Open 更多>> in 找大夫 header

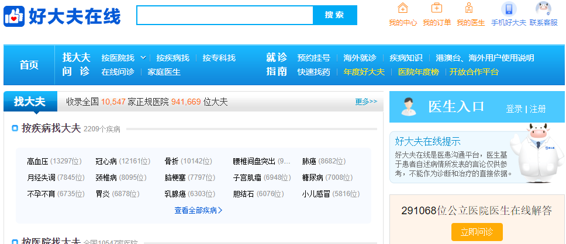(x=366, y=102)
